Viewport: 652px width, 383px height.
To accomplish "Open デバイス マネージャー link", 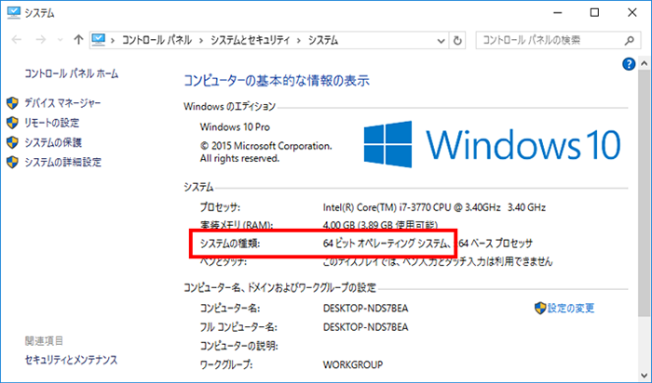I will 62,103.
